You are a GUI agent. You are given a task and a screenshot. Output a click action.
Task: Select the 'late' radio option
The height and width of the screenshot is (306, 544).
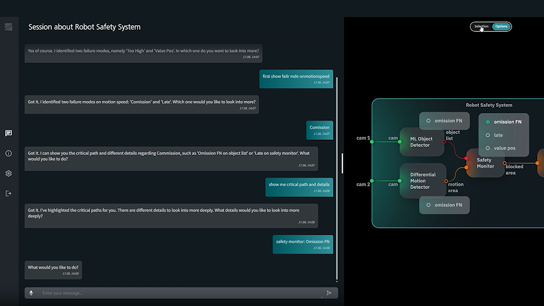[x=488, y=135]
